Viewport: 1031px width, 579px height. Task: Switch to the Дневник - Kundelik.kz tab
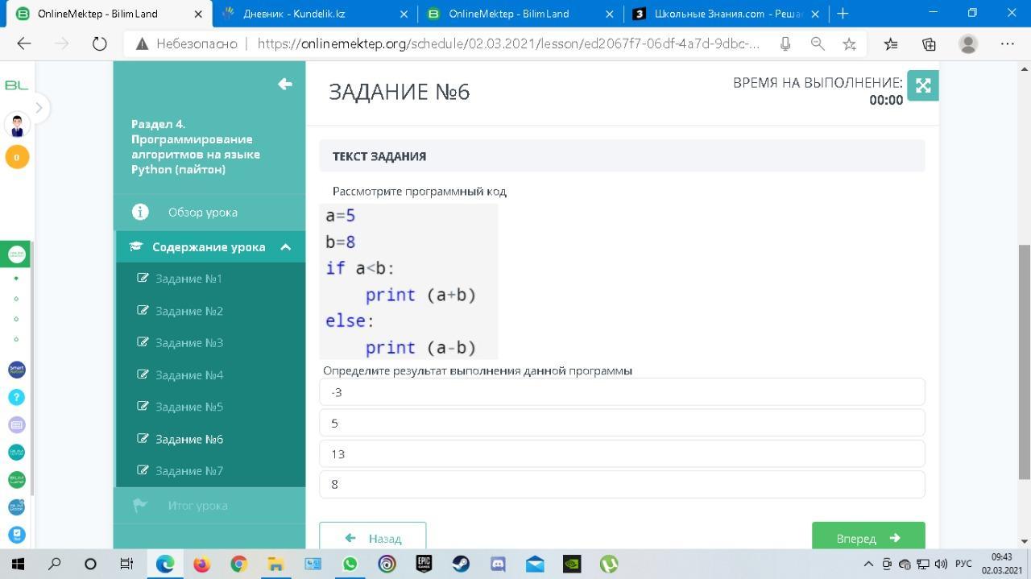point(314,14)
